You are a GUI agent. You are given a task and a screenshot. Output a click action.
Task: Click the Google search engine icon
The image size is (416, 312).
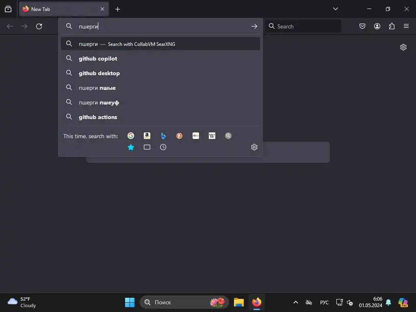(x=131, y=136)
